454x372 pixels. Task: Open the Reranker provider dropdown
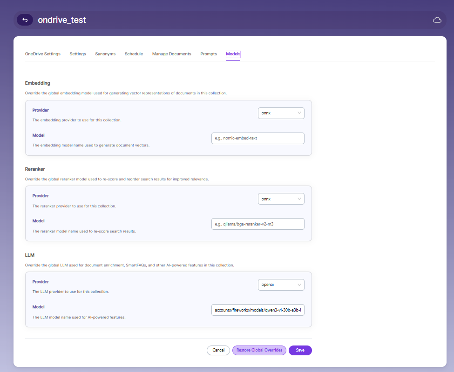click(x=281, y=199)
